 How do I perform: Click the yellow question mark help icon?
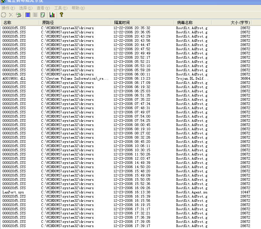pyautogui.click(x=61, y=15)
